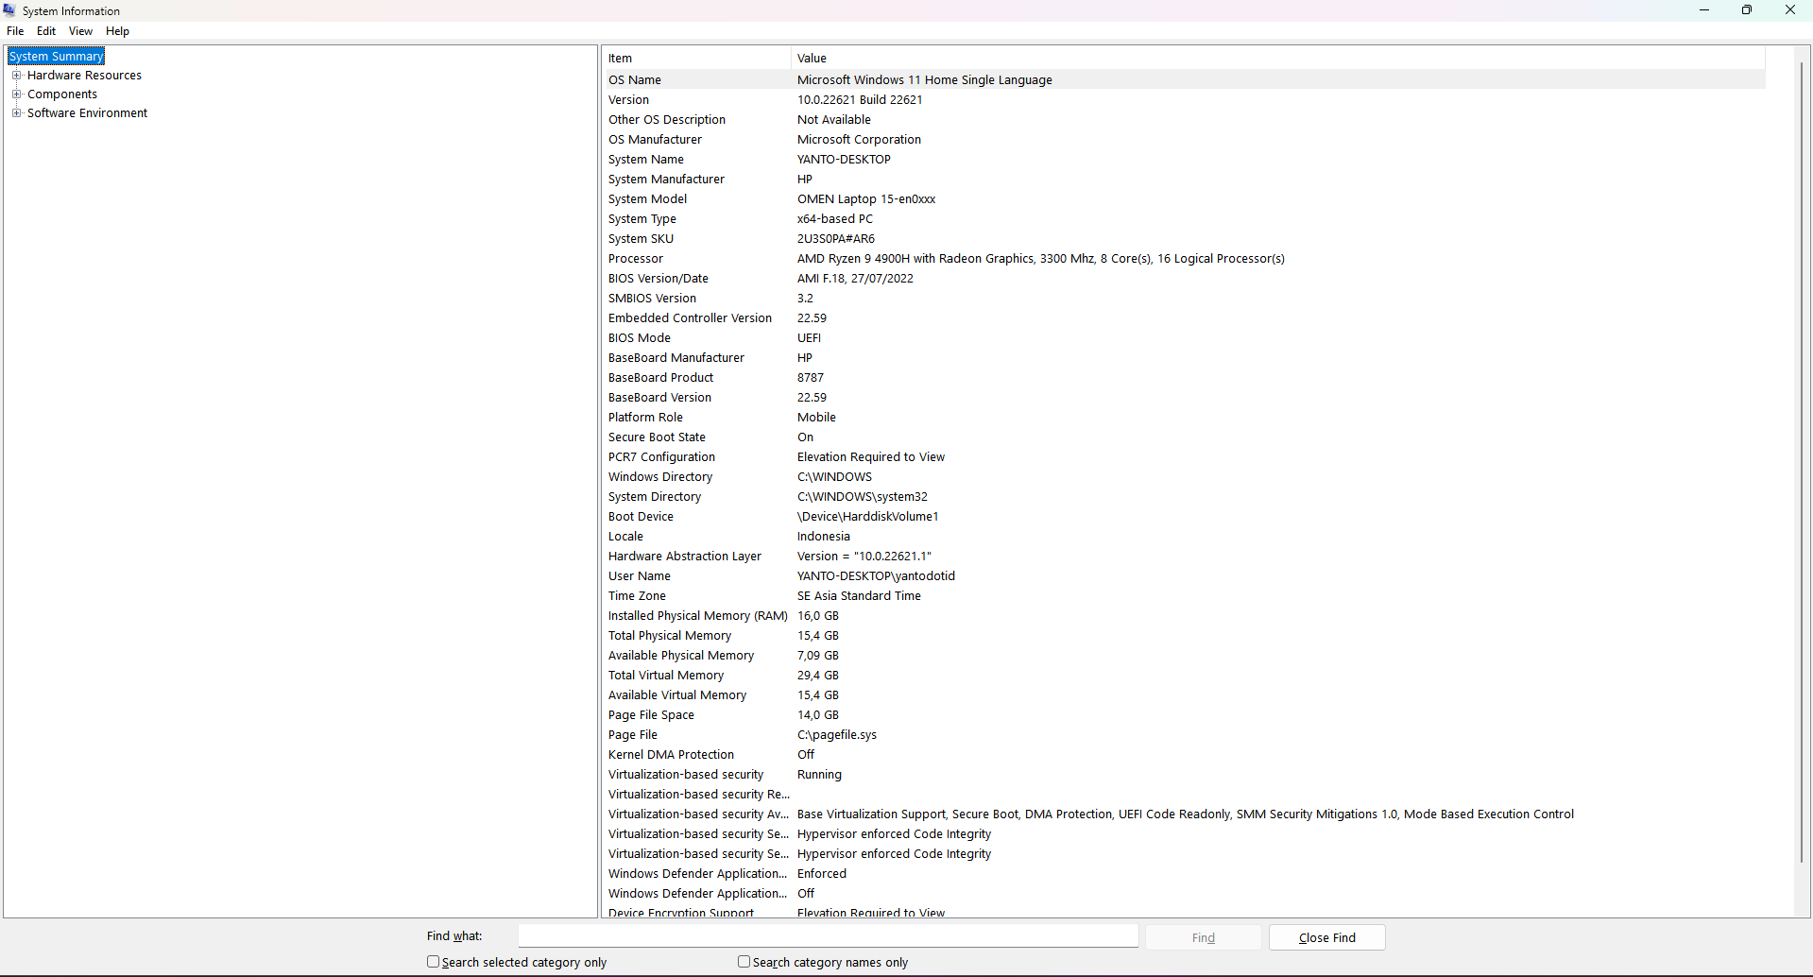Select the OS Manufacturer row
The image size is (1813, 977).
(1185, 140)
